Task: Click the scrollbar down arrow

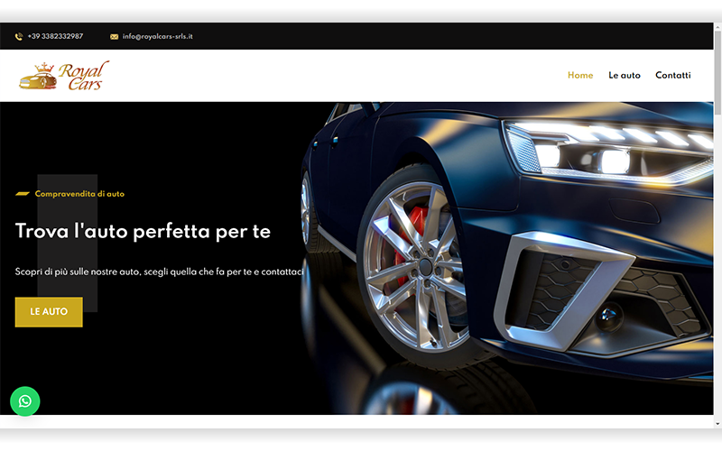Action: pos(717,424)
